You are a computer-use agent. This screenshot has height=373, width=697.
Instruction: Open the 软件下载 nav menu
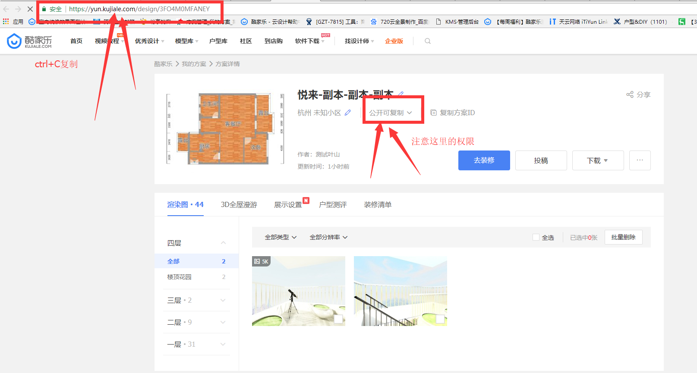(x=309, y=41)
